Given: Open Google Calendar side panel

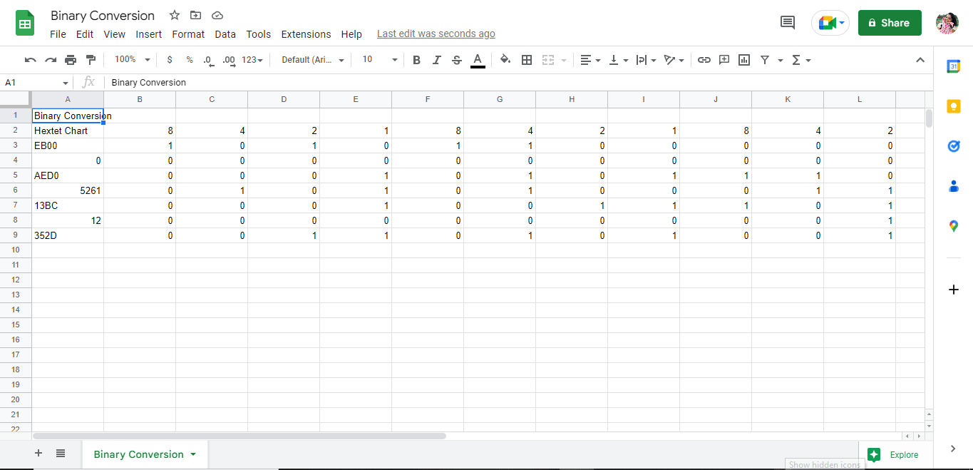Looking at the screenshot, I should (953, 66).
